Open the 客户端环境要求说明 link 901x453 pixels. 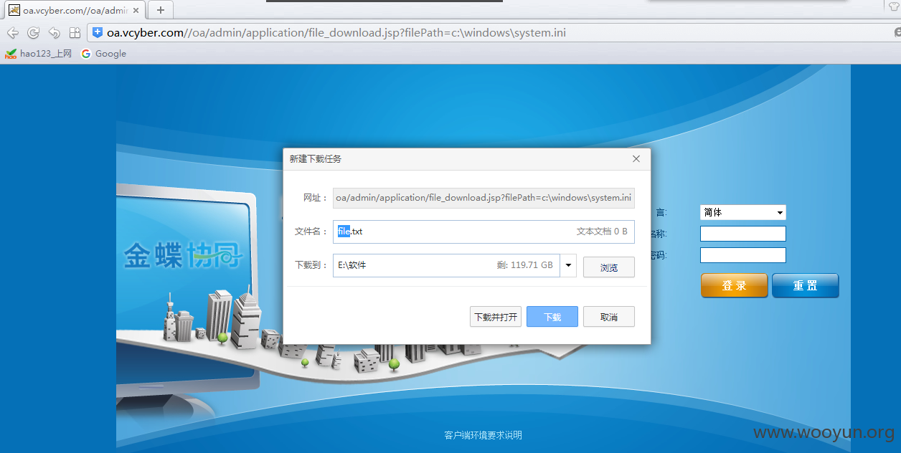click(483, 435)
